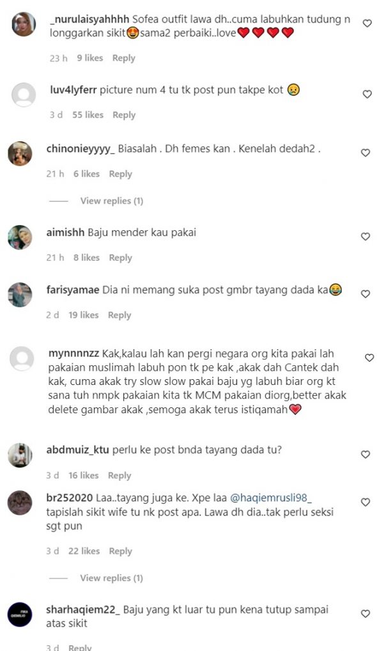View the 55 likes on luv4lyferr's comment
Viewport: 377px width, 651px height.
point(88,115)
